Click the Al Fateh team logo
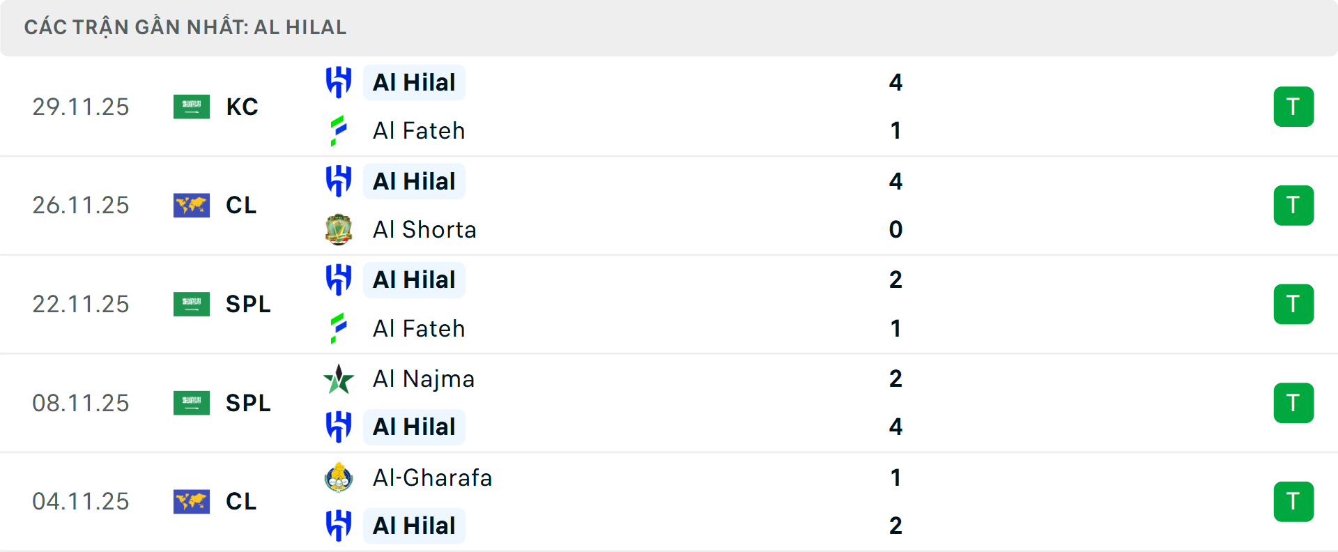The width and height of the screenshot is (1338, 552). coord(339,130)
